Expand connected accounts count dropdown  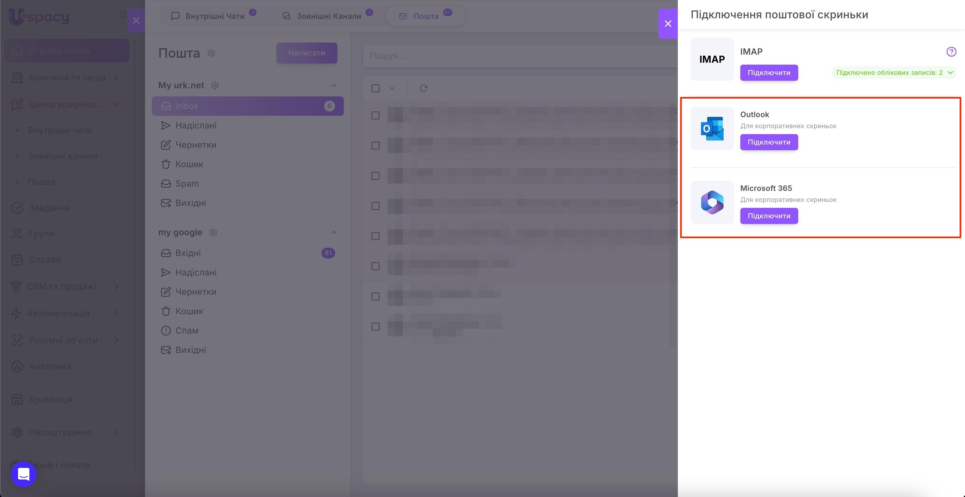(950, 73)
